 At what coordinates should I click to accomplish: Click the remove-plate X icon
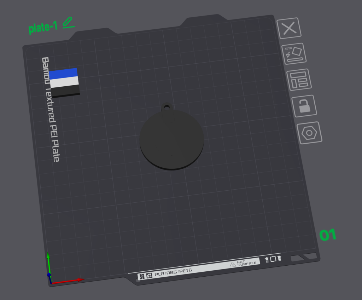tap(289, 28)
